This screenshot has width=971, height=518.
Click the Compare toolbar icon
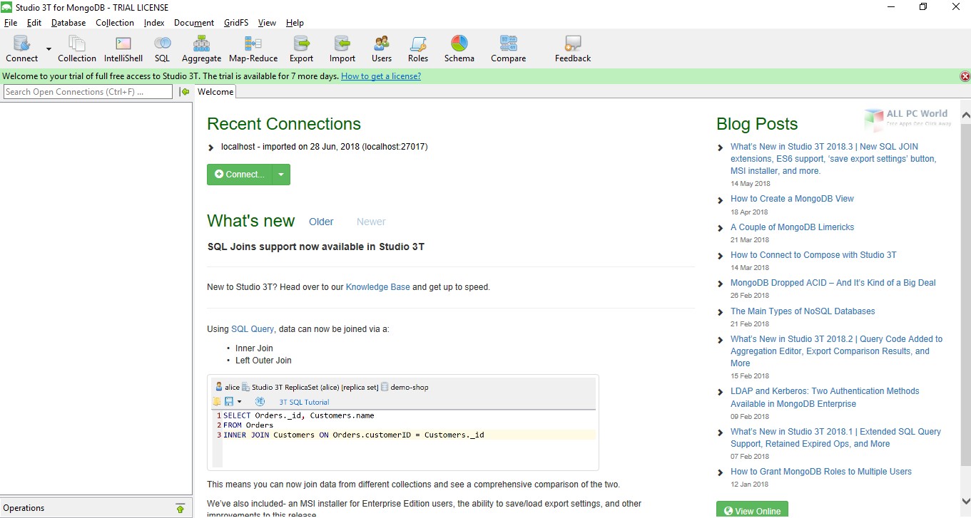click(508, 49)
